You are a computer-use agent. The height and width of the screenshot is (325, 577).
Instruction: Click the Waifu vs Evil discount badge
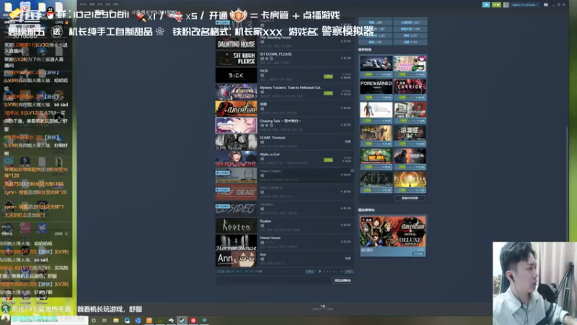click(x=328, y=160)
